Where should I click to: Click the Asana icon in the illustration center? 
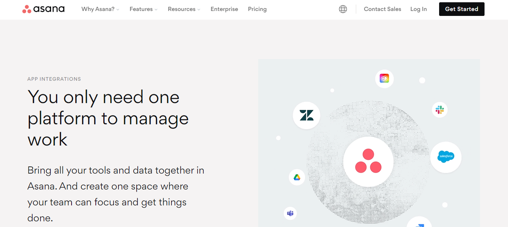coord(368,162)
